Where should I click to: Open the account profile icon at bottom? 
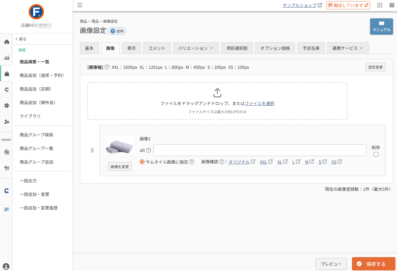click(x=6, y=266)
